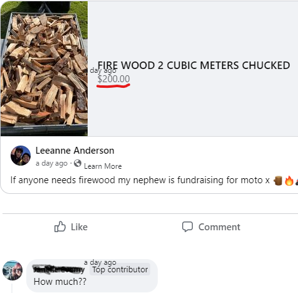Click the fundraising post description text
The image size is (298, 293).
pos(140,180)
